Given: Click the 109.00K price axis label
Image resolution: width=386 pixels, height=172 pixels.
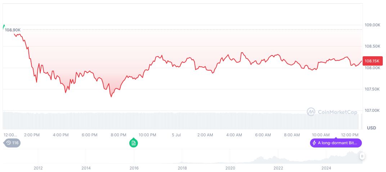Looking at the screenshot, I should [372, 25].
